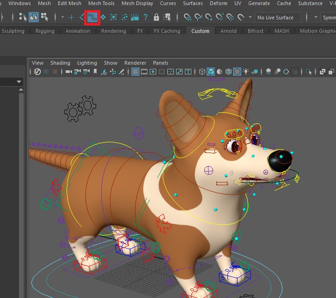Image resolution: width=336 pixels, height=298 pixels.
Task: Switch to the FX shelf tab
Action: 140,31
